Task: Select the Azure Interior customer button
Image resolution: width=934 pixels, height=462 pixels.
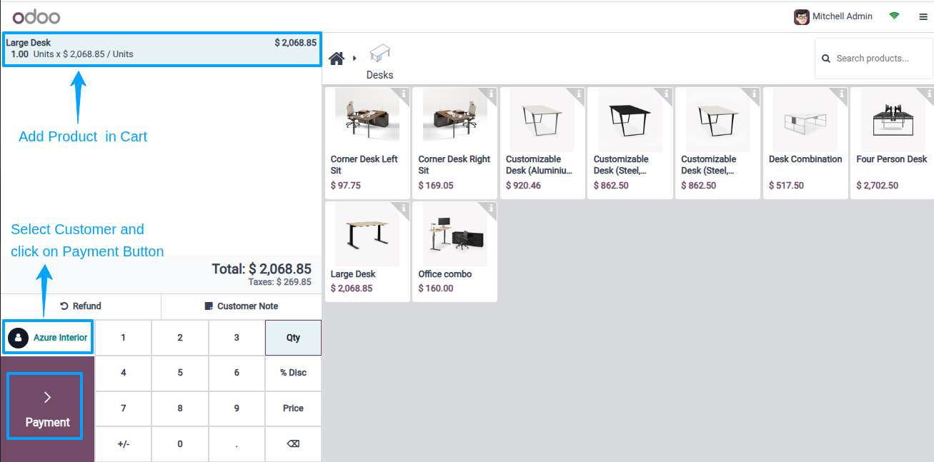Action: click(x=48, y=338)
